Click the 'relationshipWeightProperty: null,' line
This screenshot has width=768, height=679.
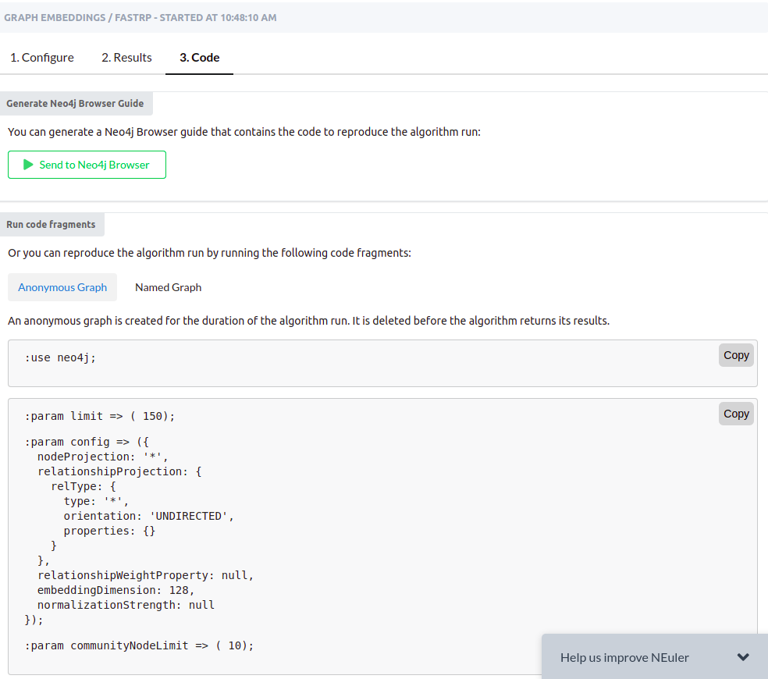(145, 575)
